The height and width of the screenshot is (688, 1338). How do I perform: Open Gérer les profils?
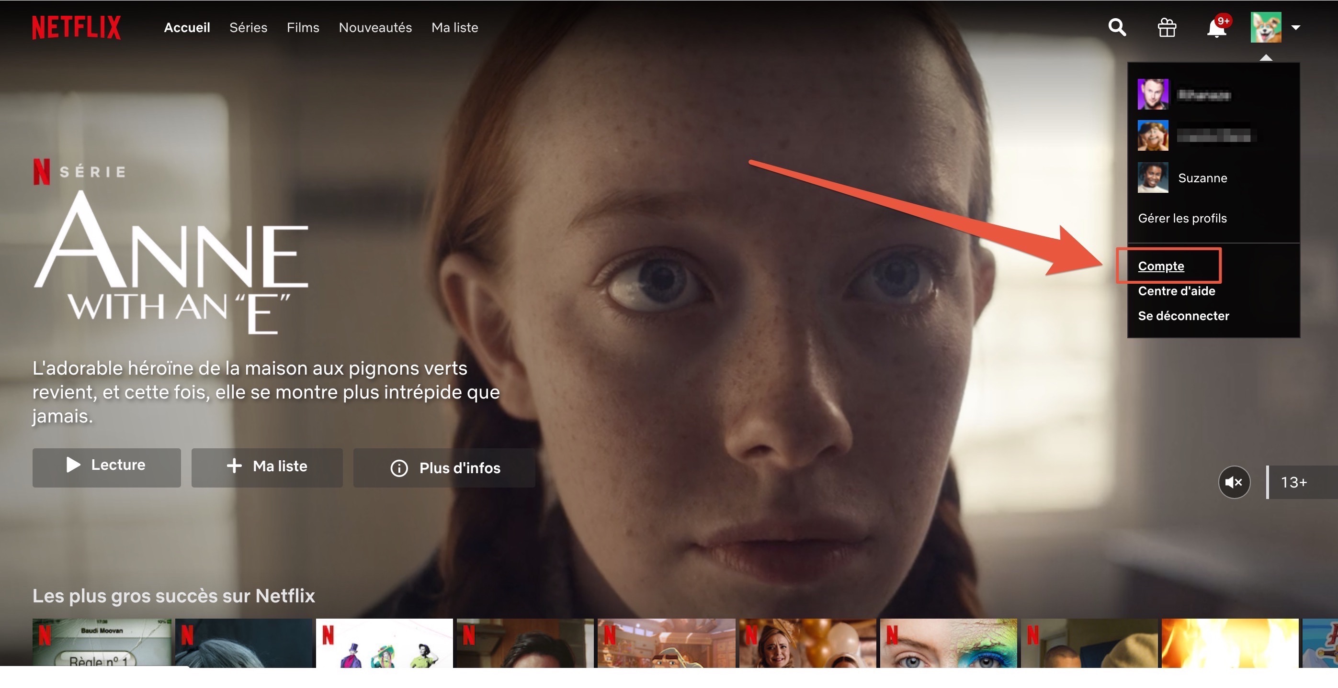pos(1182,219)
